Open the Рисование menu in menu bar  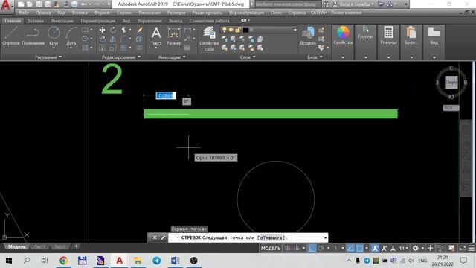coord(149,13)
